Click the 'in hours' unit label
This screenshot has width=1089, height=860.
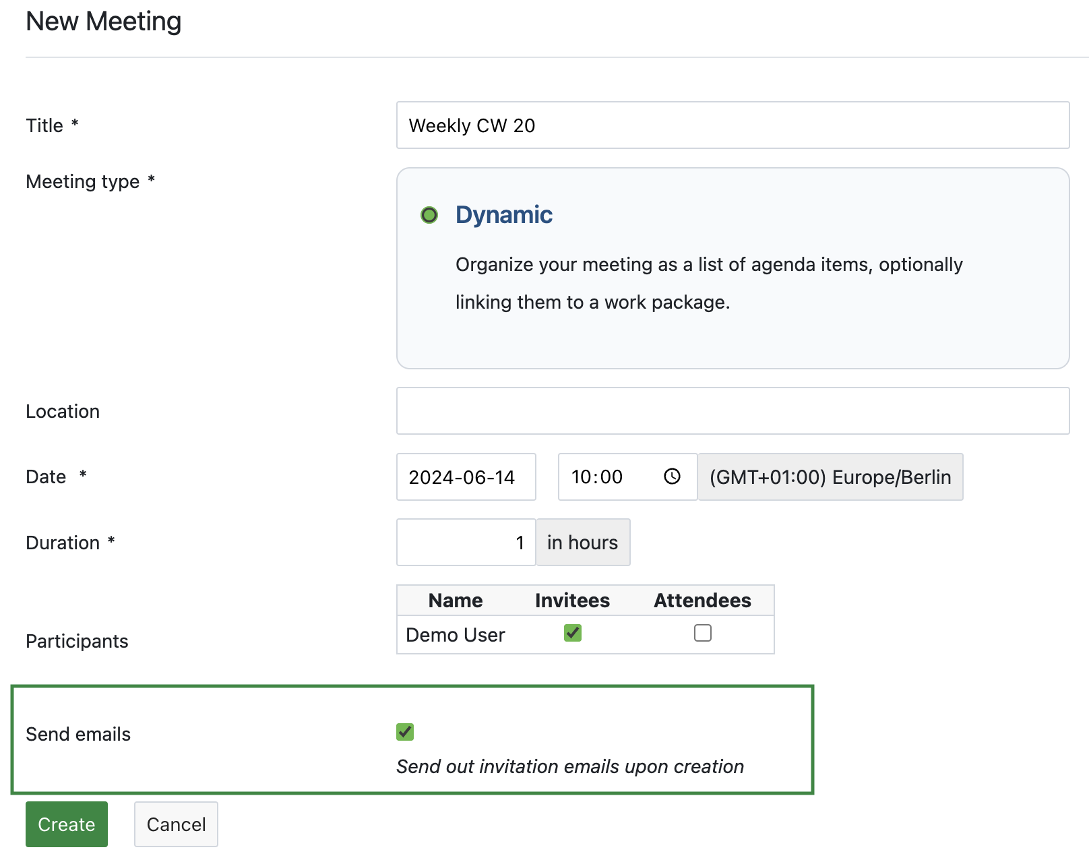582,542
